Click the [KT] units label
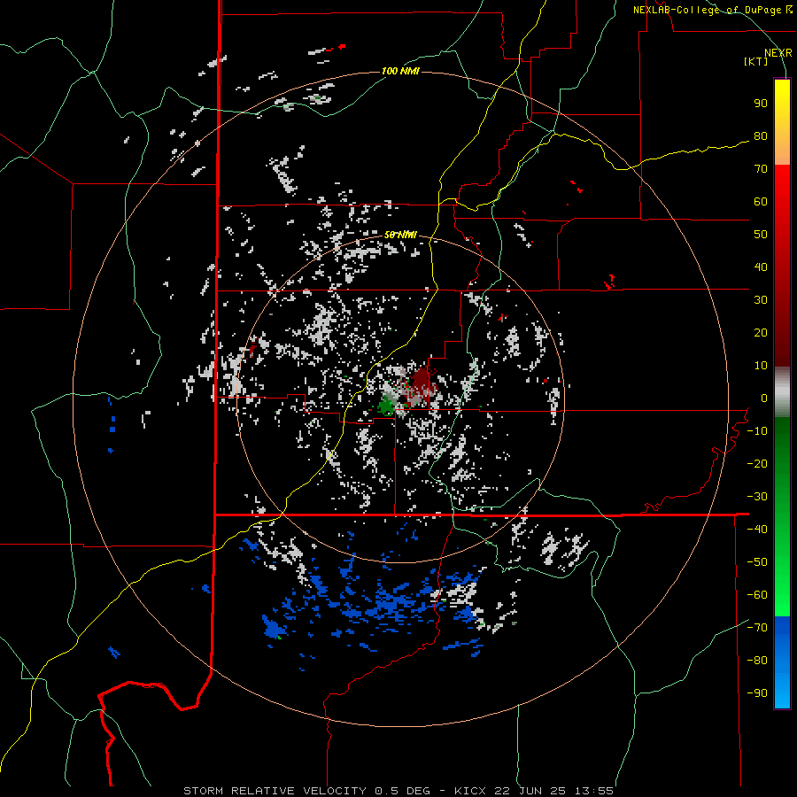This screenshot has width=797, height=797. click(x=755, y=61)
